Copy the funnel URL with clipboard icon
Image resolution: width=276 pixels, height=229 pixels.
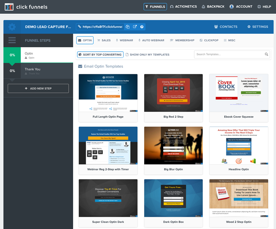pyautogui.click(x=128, y=27)
